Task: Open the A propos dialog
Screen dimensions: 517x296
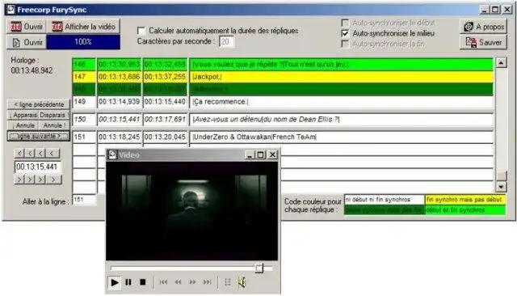Action: [483, 27]
